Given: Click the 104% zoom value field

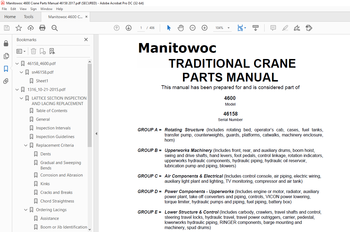Looking at the screenshot, I should point(219,28).
